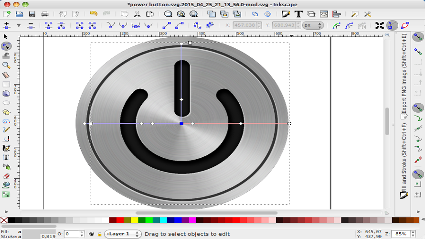Click the no-color X swatch in palette

tap(4, 220)
